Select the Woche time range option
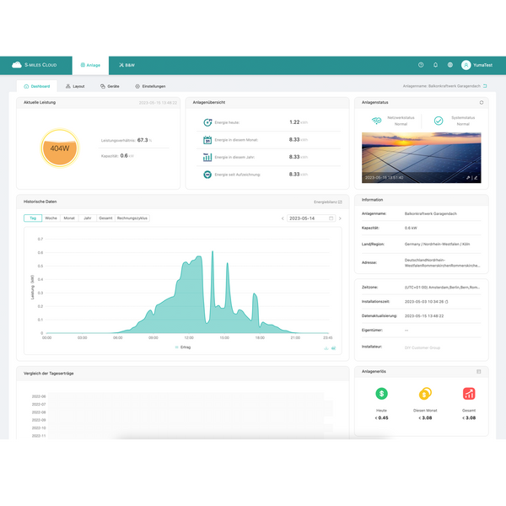Screen dimensions: 506x506 coord(51,218)
